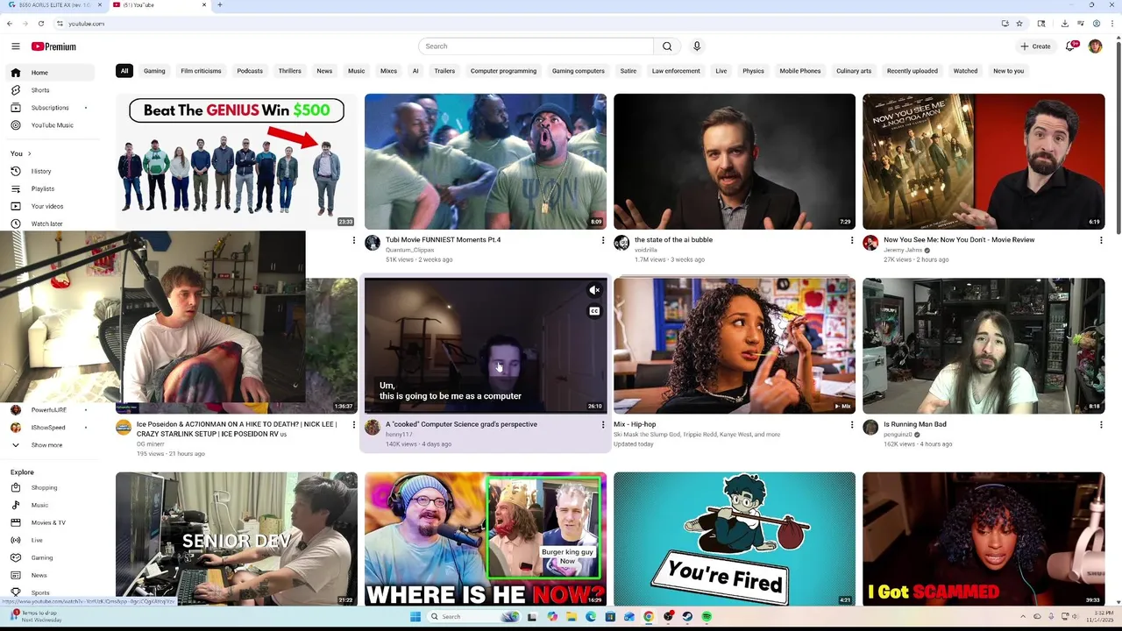Open Chrome downloads icon
The height and width of the screenshot is (631, 1122).
click(x=1064, y=24)
